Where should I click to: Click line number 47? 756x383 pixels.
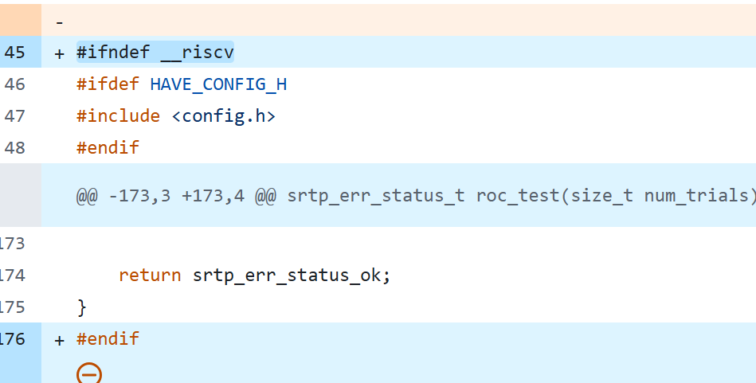[15, 116]
